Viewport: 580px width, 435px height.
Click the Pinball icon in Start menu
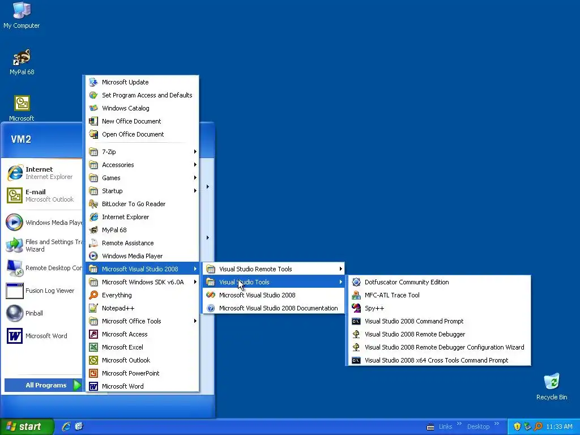(x=15, y=313)
